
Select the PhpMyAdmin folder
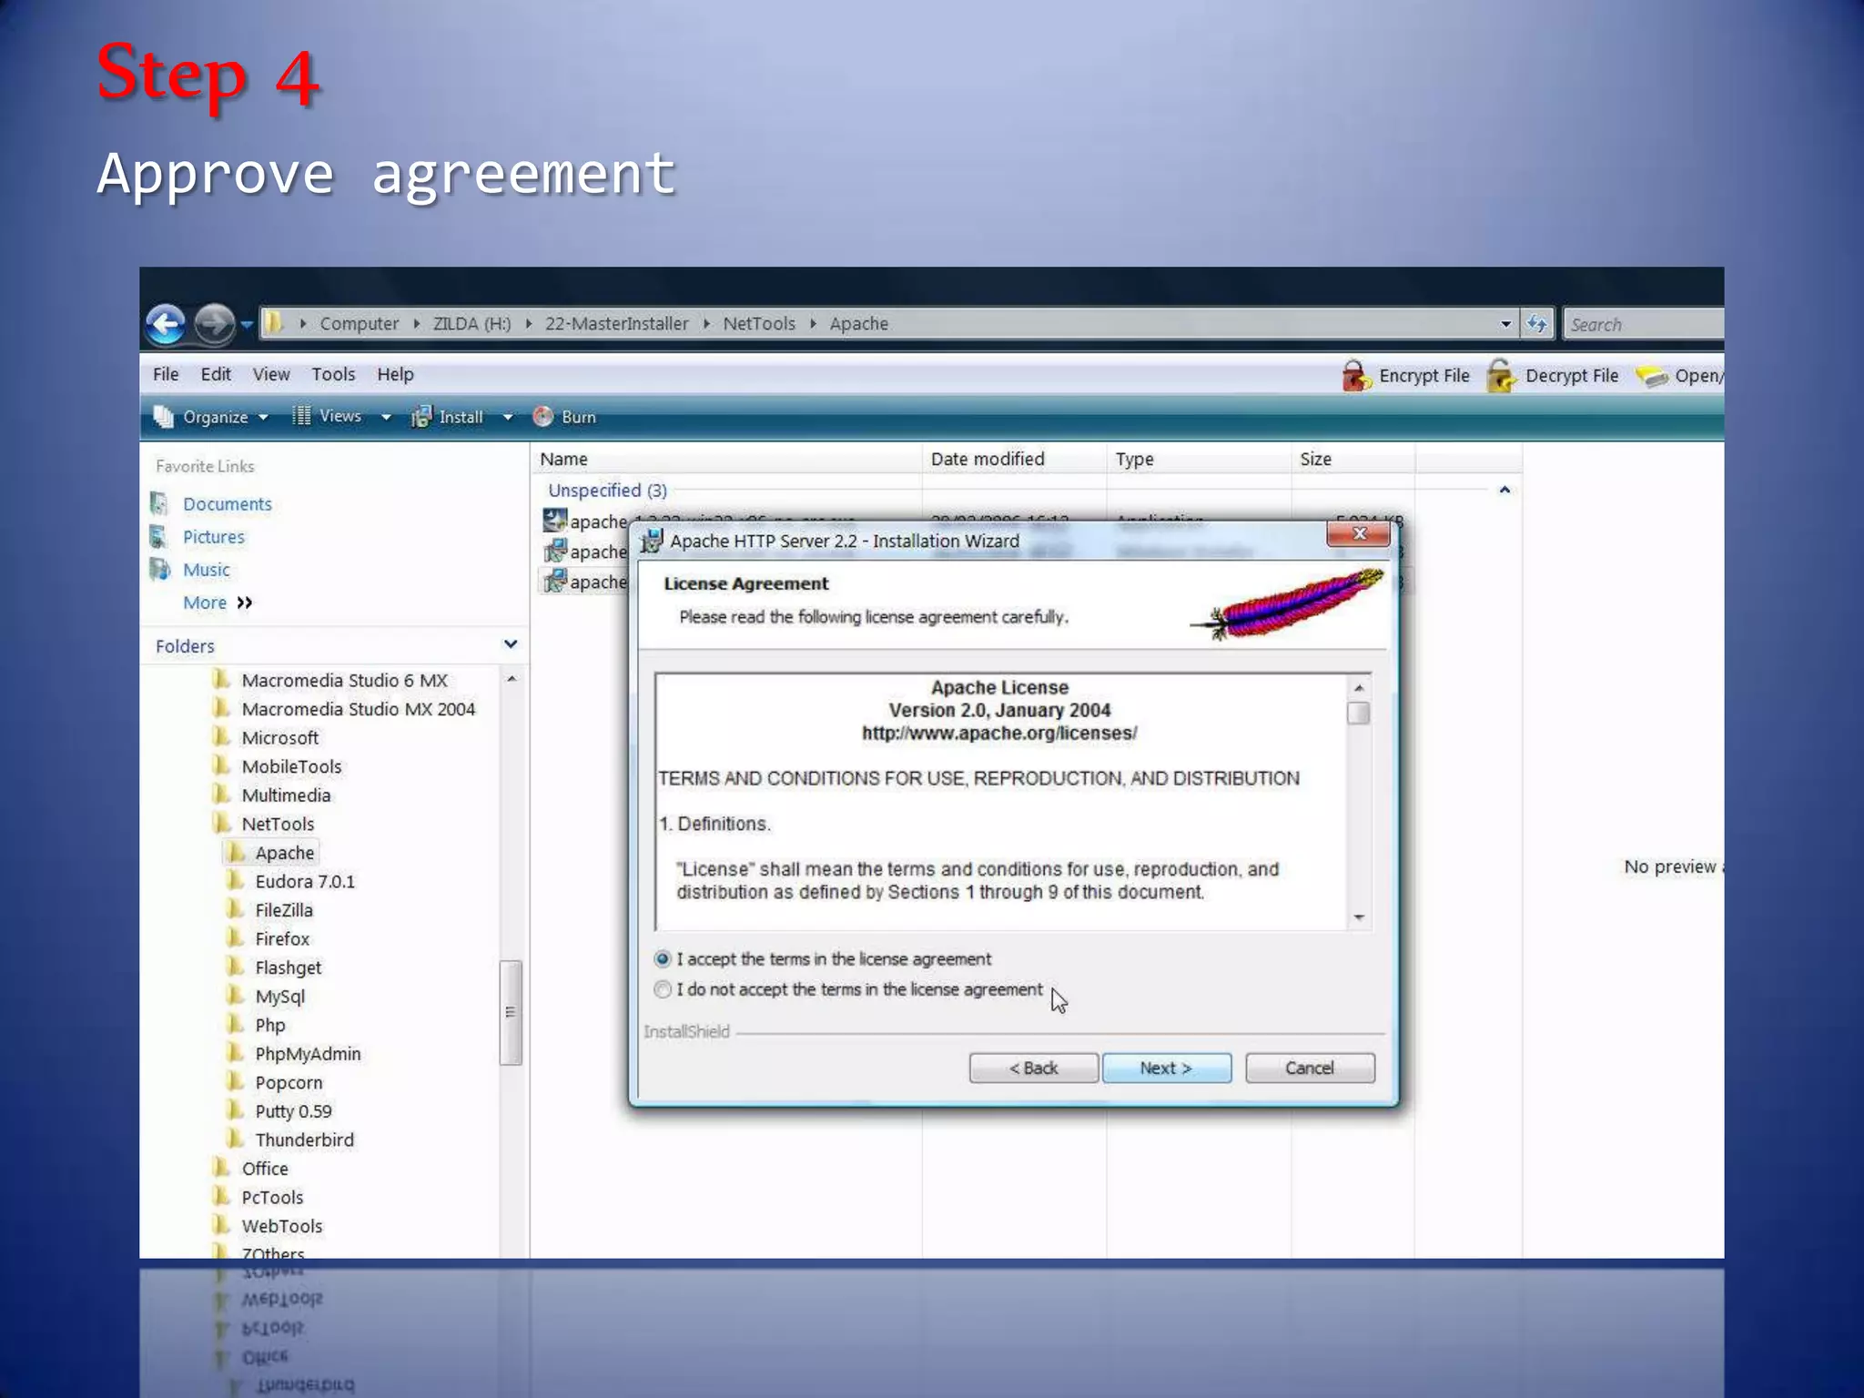tap(308, 1053)
